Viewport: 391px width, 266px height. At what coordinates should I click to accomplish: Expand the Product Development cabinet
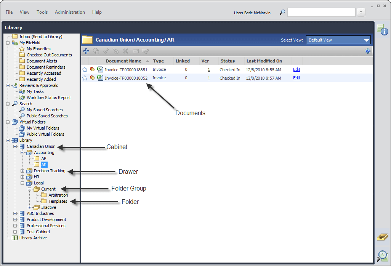coord(15,220)
